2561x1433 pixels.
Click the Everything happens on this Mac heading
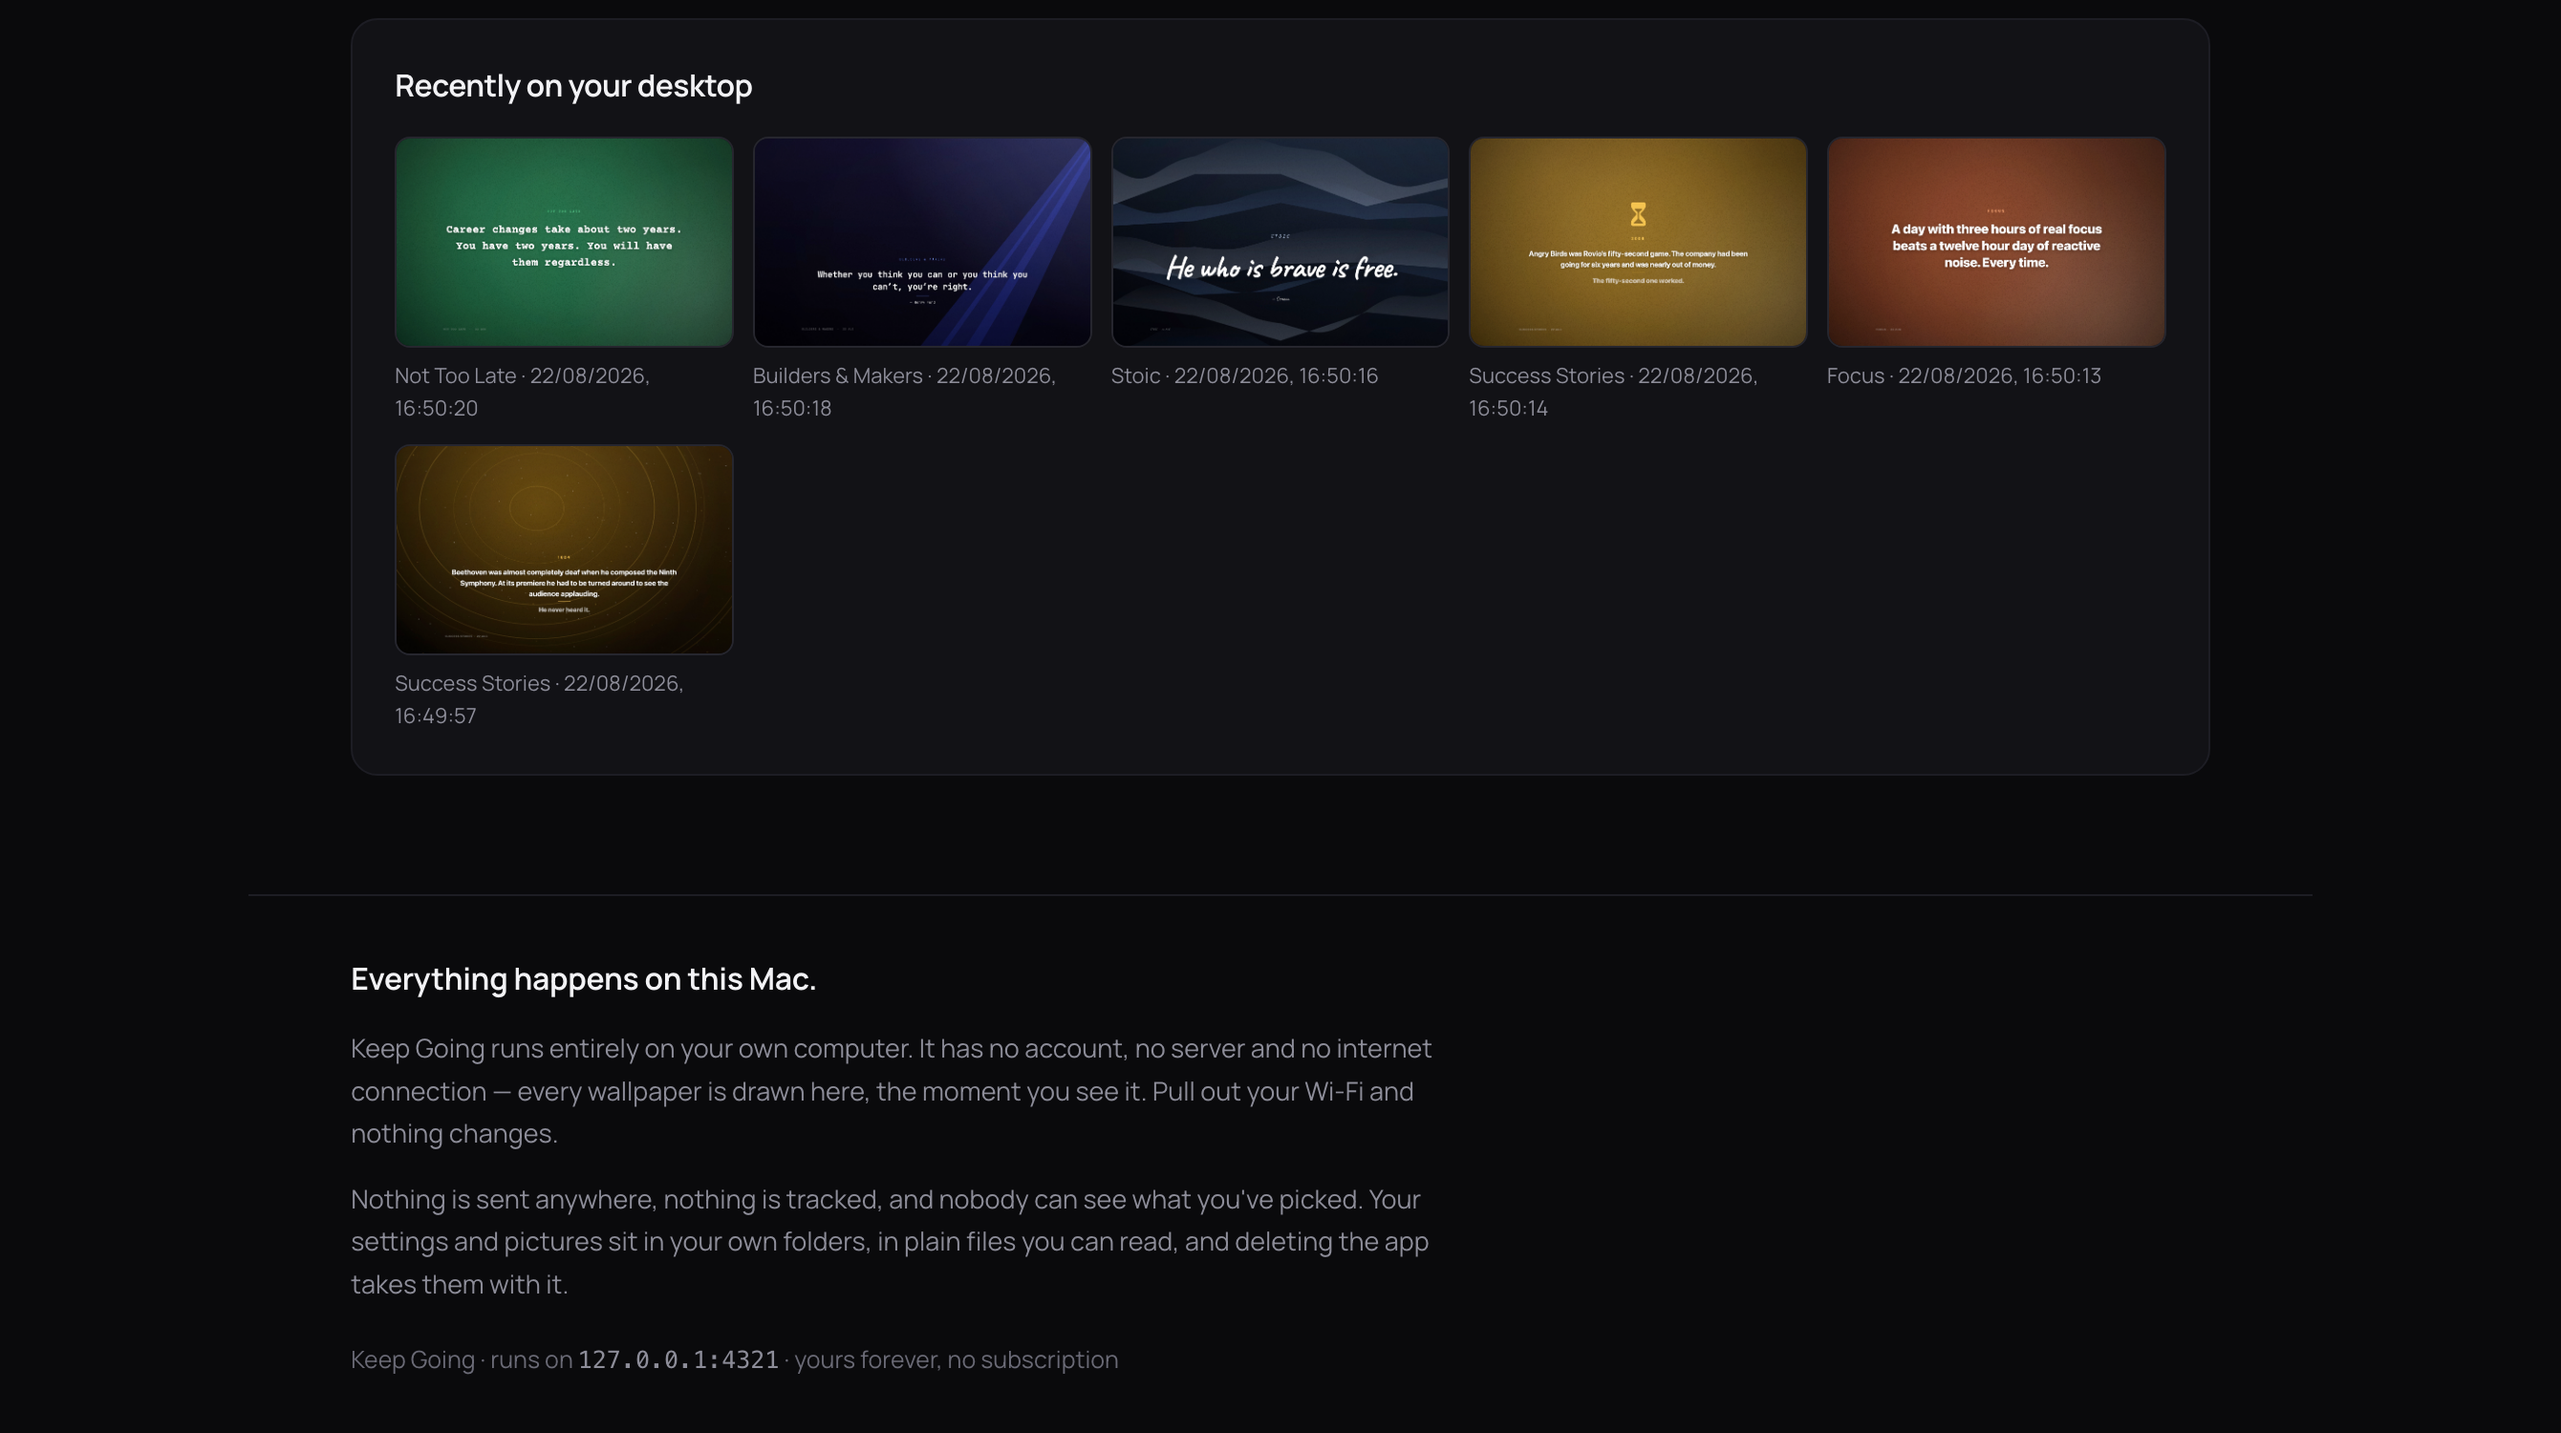584,979
